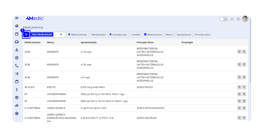Click the dollar sign finance icon
This screenshot has height=138, width=263.
point(17,90)
